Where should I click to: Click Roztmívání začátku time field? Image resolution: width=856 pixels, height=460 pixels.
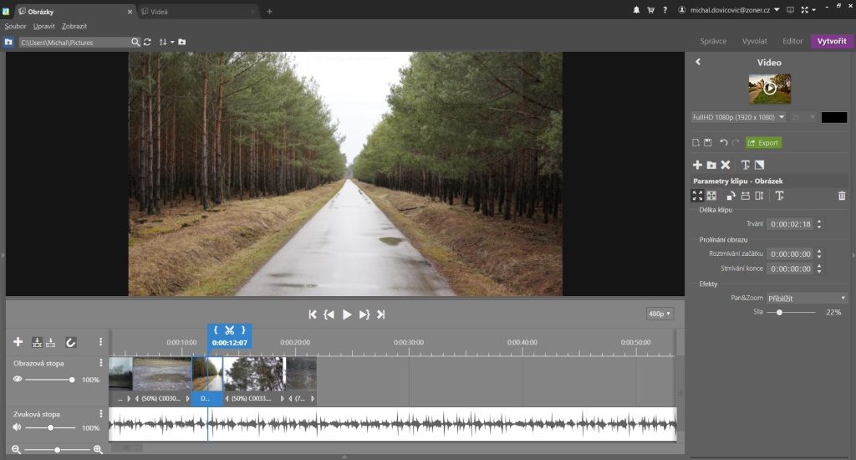(790, 254)
